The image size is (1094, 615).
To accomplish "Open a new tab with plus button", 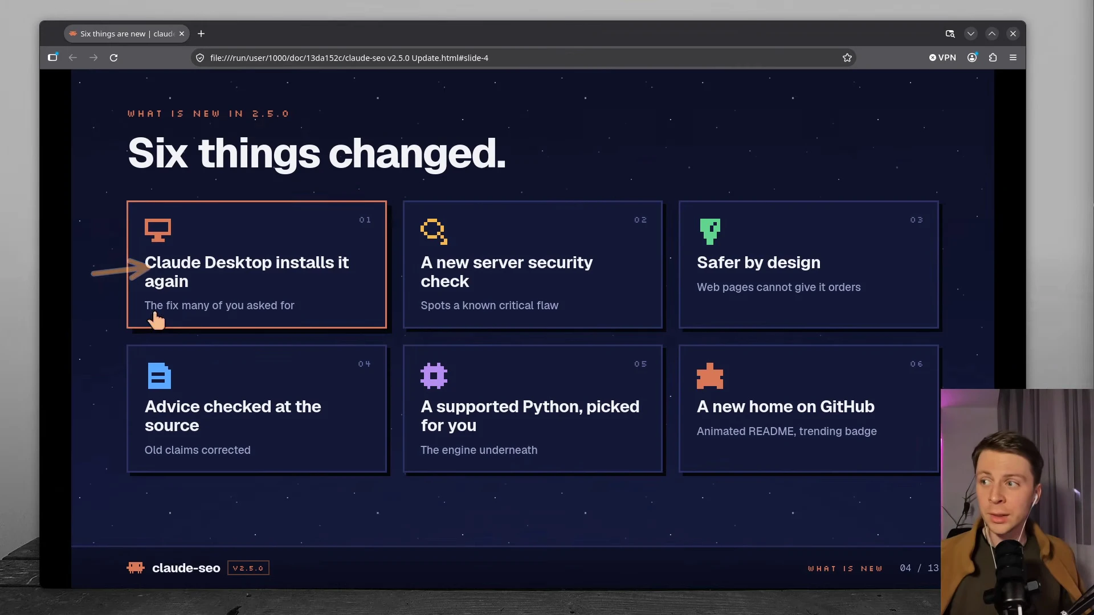I will (201, 34).
